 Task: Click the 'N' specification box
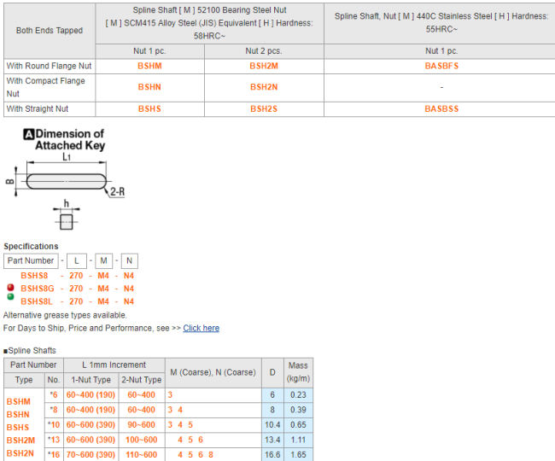point(129,261)
